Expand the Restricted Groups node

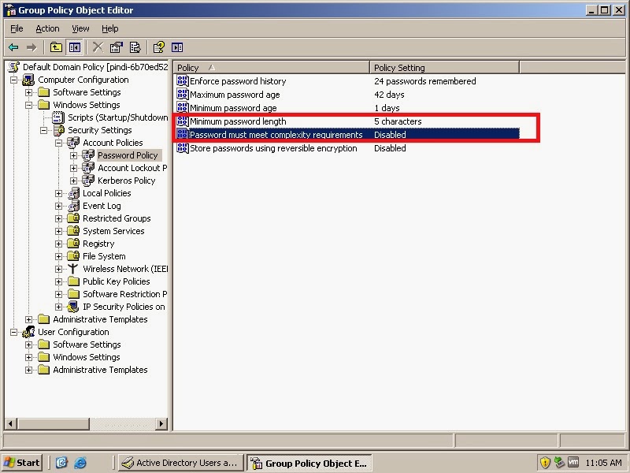tap(58, 219)
